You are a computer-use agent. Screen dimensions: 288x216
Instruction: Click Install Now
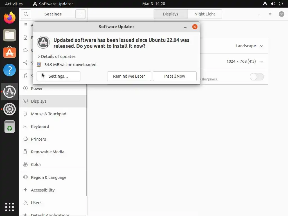click(x=174, y=76)
